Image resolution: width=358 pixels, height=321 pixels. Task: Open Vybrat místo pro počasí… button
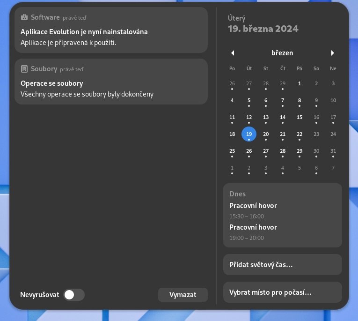pos(283,292)
